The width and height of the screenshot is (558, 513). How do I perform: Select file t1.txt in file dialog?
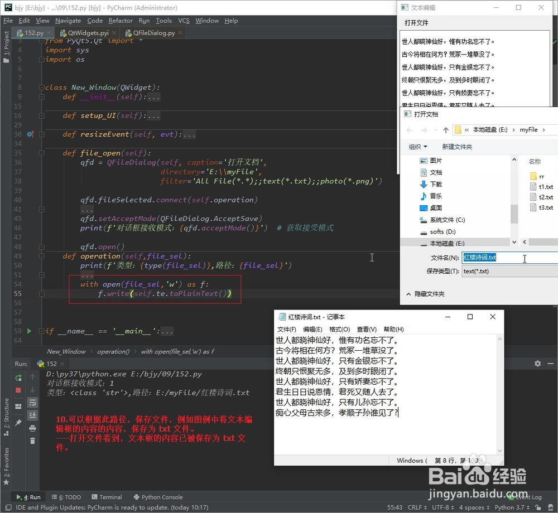point(541,187)
